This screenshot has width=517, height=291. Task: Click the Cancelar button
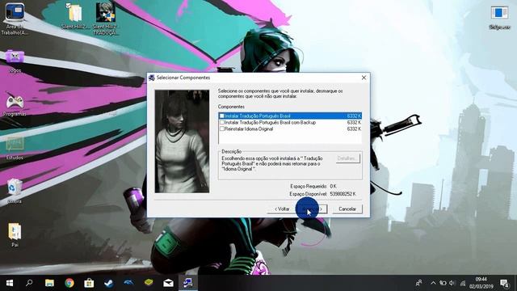pos(347,209)
